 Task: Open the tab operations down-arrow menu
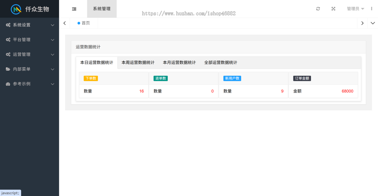[373, 23]
